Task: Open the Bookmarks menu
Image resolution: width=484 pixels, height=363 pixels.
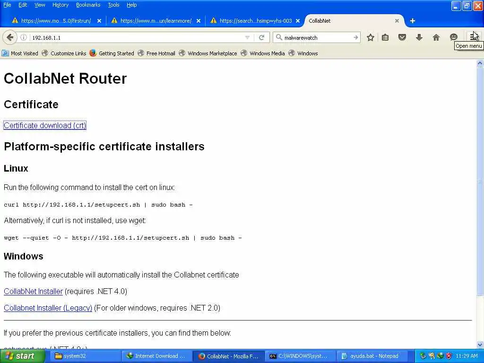Action: click(88, 5)
